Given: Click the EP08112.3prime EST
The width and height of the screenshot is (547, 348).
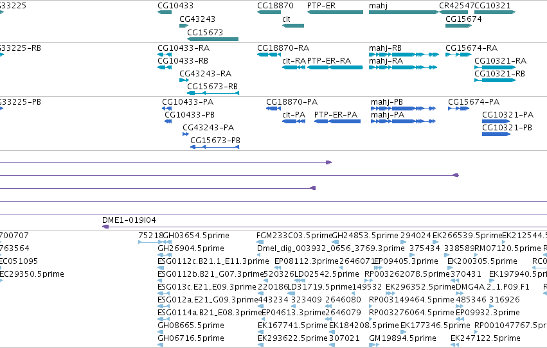Looking at the screenshot, I should (x=278, y=268).
